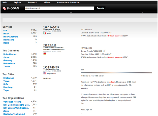Click the Welcome to your FTP server! line
158x116 pixels.
tap(92, 76)
